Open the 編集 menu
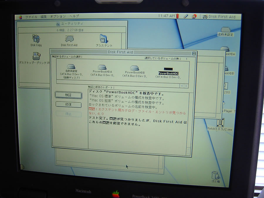Viewport: 264px width, 198px height. pyautogui.click(x=44, y=17)
